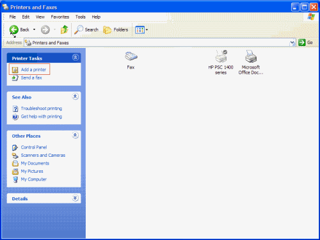Open the Back history dropdown arrow
Viewport: 320px width, 240px height.
point(34,29)
